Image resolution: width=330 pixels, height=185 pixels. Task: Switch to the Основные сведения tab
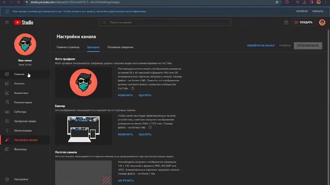click(x=120, y=47)
